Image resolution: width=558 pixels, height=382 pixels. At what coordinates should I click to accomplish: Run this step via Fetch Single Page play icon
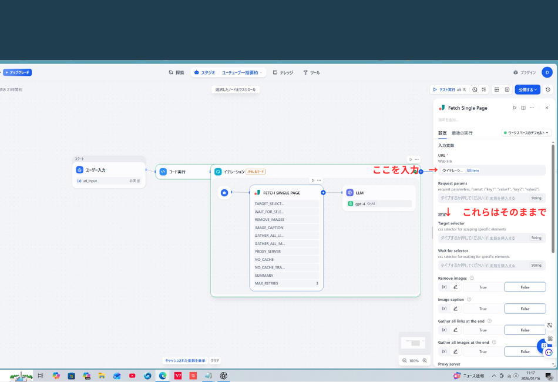pos(515,108)
